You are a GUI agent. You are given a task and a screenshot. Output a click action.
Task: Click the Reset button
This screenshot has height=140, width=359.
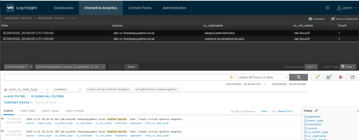[131, 66]
